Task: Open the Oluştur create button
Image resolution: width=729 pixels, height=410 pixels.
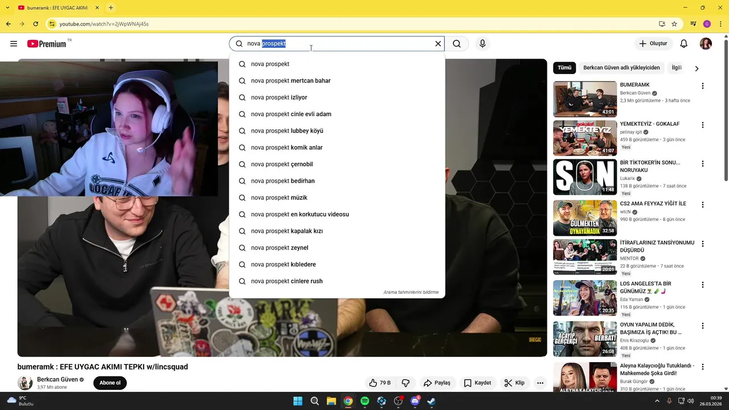Action: pyautogui.click(x=653, y=44)
